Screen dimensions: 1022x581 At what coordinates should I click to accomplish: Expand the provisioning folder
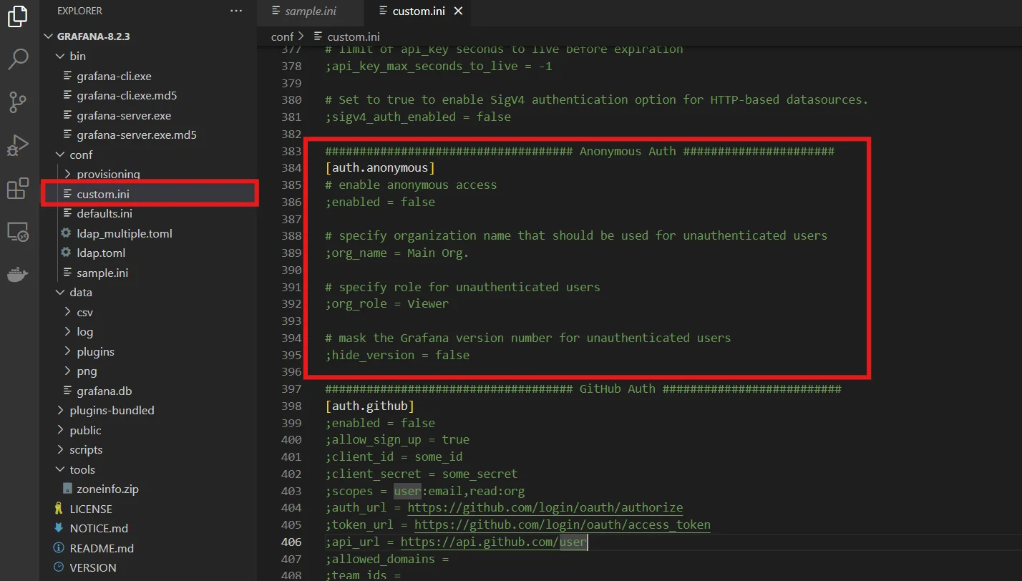tap(67, 174)
